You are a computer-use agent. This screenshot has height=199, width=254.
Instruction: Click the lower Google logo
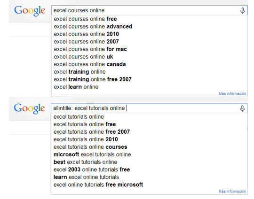[x=29, y=108]
